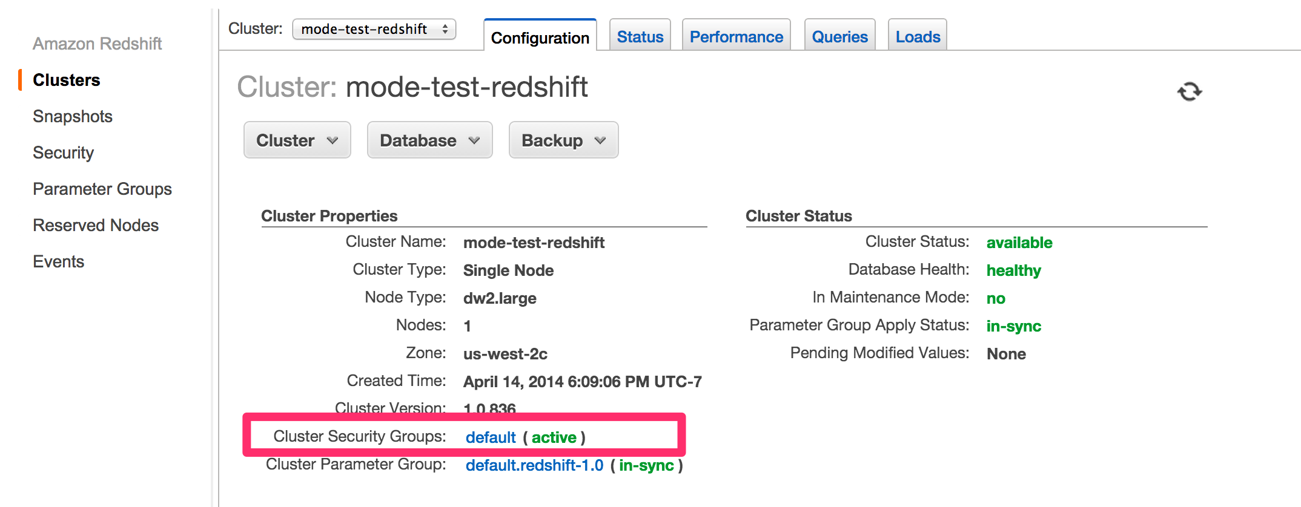The height and width of the screenshot is (507, 1301).
Task: Select the Configuration tab
Action: tap(540, 38)
